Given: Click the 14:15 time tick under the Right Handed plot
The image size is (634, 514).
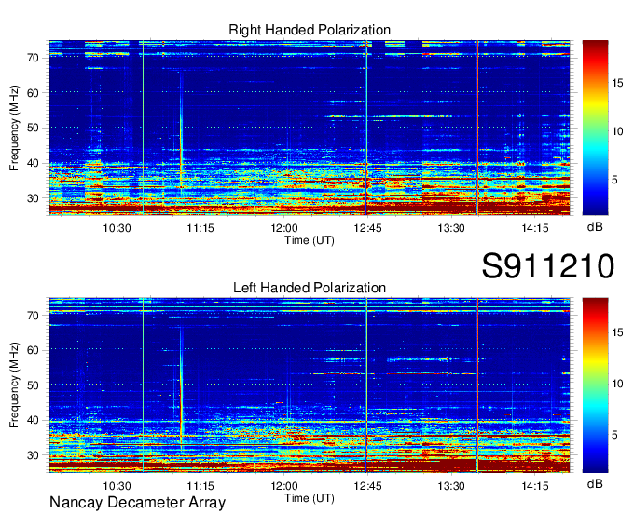Looking at the screenshot, I should [x=535, y=228].
